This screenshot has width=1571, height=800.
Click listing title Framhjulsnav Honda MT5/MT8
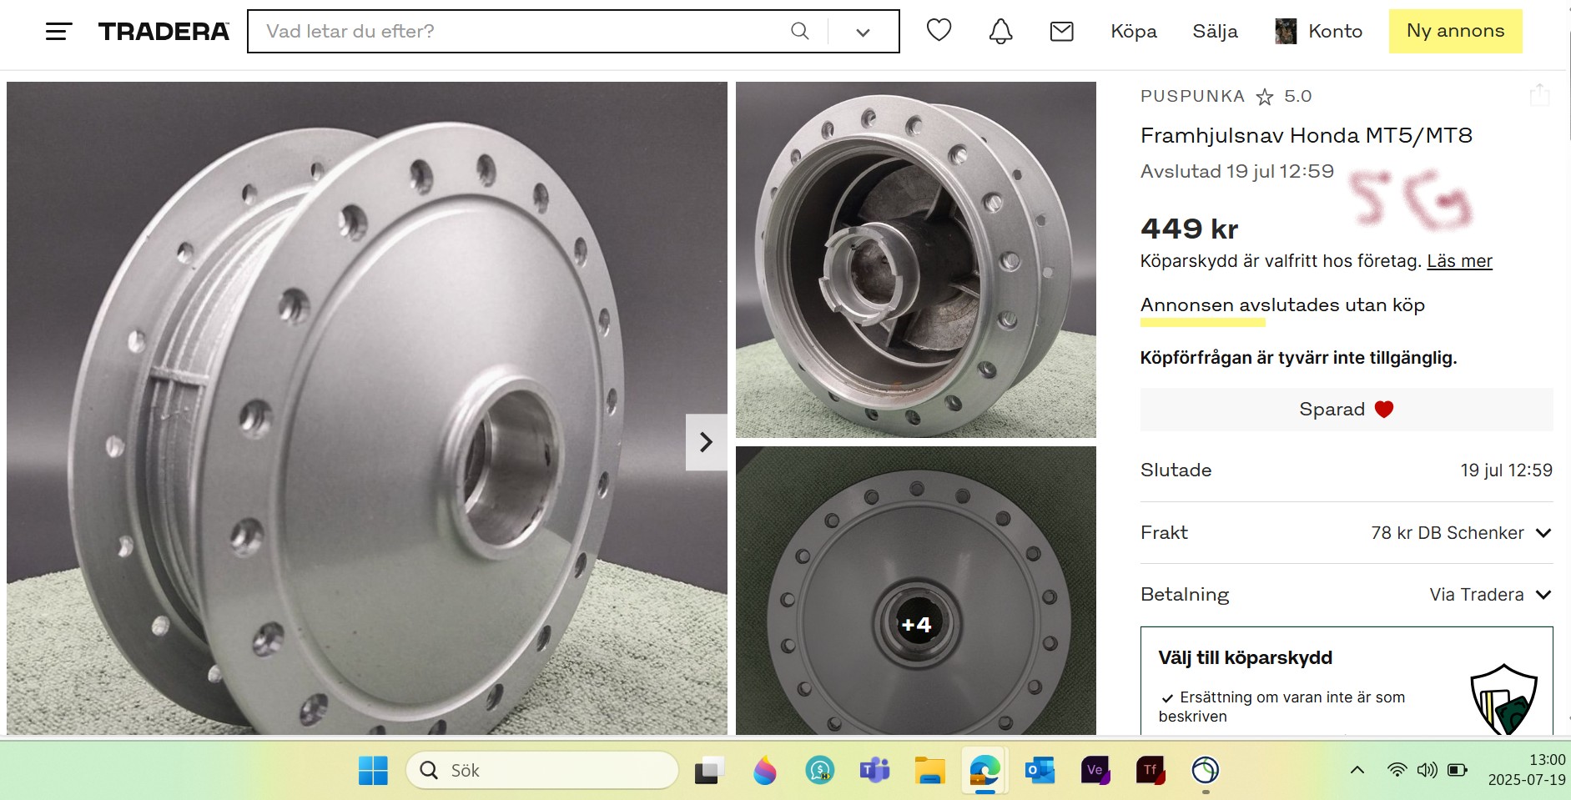tap(1307, 135)
